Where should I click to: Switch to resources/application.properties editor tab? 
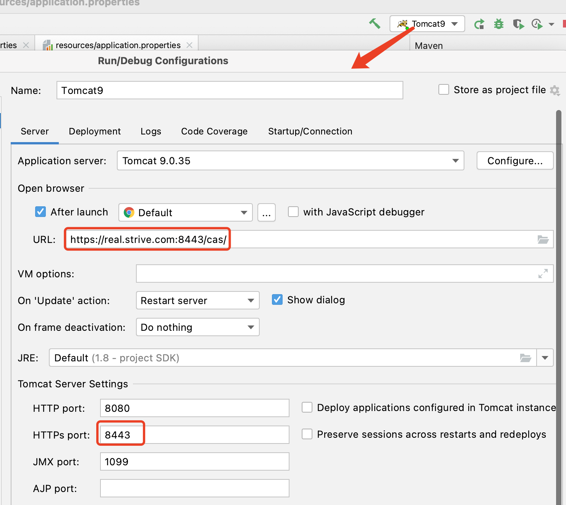click(118, 45)
